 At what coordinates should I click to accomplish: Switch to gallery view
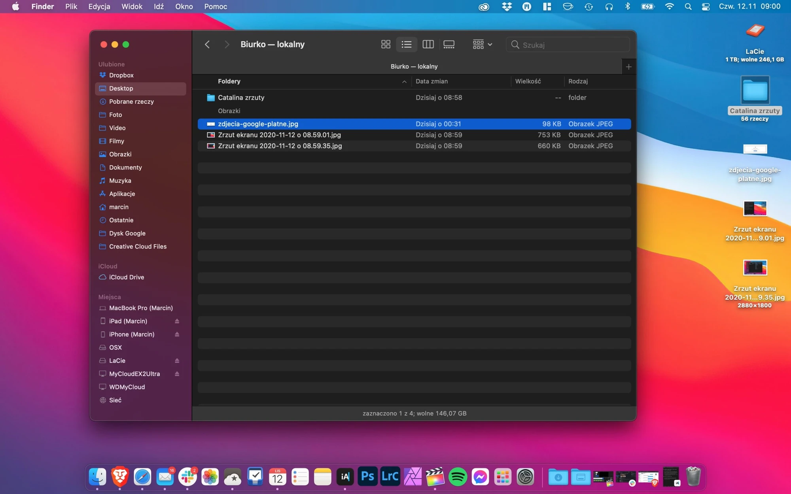coord(449,45)
